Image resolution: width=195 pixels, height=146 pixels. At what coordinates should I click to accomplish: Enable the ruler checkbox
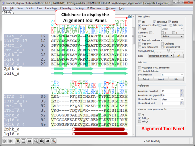tap(140, 29)
